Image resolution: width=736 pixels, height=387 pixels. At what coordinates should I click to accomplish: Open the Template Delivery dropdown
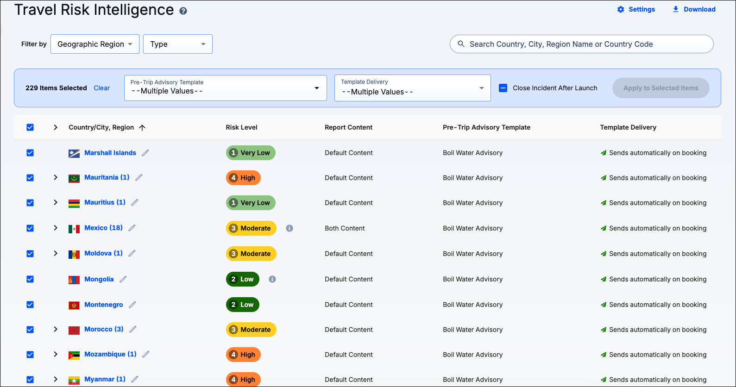[x=412, y=88]
